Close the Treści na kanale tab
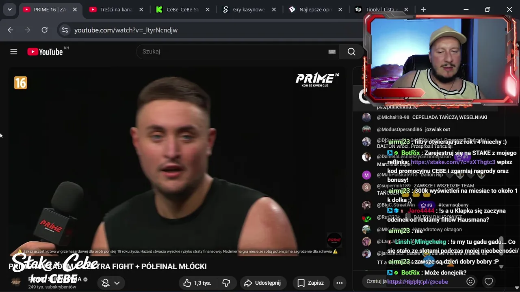Screen dimensions: 520x292 click(141, 9)
